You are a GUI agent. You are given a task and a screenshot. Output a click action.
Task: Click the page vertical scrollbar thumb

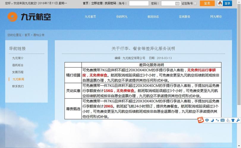[x=239, y=54]
